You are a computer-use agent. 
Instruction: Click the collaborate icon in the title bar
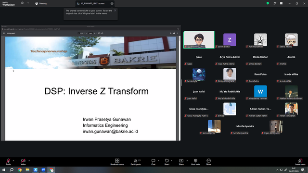pos(275,3)
